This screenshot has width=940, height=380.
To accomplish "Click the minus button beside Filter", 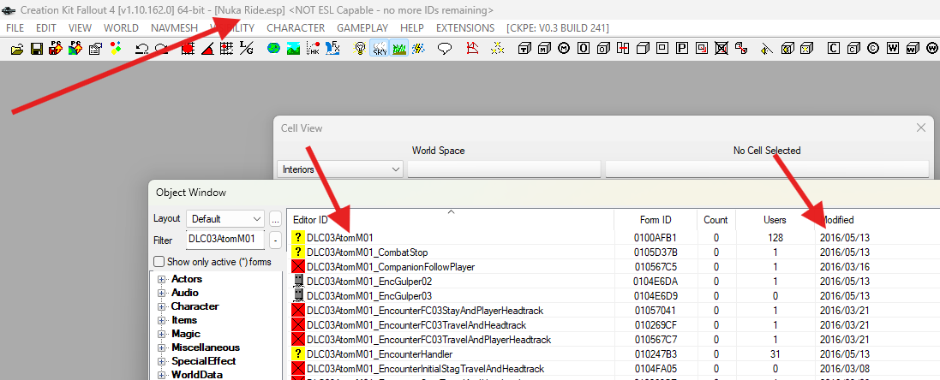I will click(x=275, y=240).
